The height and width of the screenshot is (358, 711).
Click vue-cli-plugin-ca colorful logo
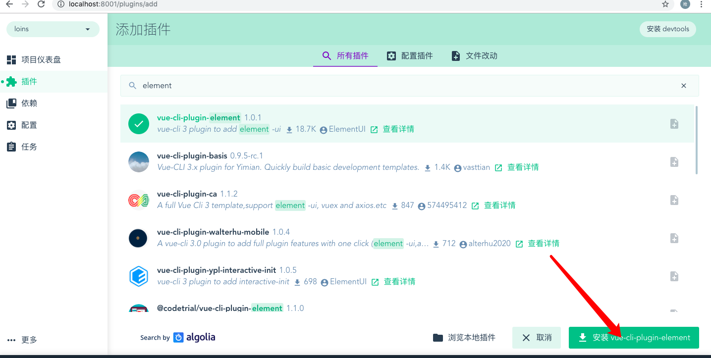pos(139,200)
